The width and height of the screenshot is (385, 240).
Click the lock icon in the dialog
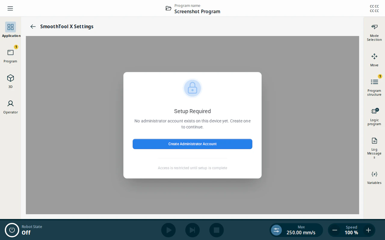coord(192,88)
